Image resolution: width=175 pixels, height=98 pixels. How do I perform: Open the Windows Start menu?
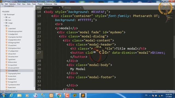[x=3, y=96]
